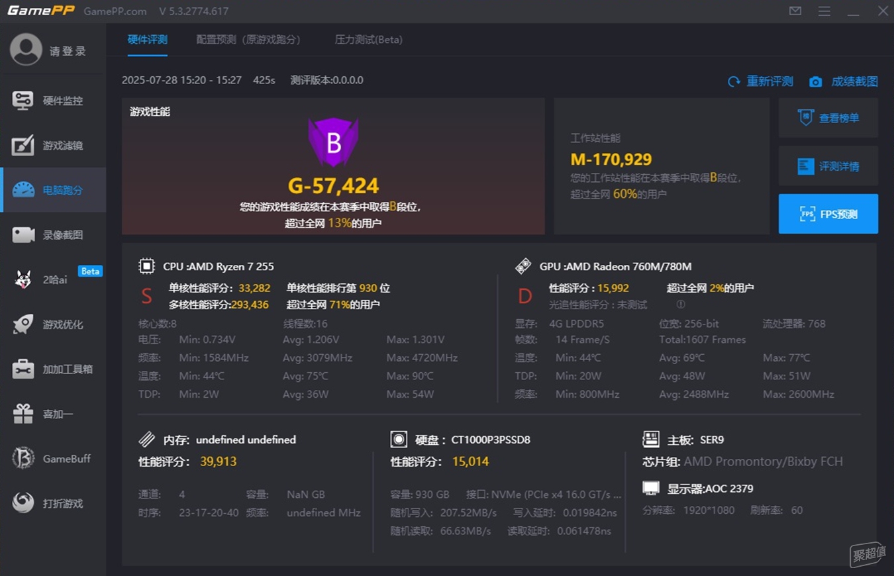This screenshot has height=576, width=894.
Task: Click the multi-core score 293,436
Action: click(250, 305)
